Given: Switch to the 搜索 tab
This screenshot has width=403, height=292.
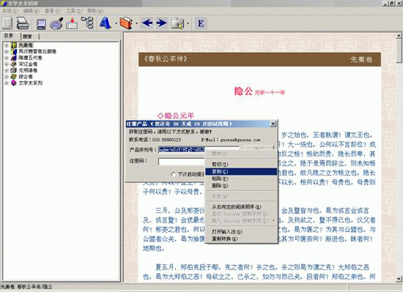Looking at the screenshot, I should point(28,37).
